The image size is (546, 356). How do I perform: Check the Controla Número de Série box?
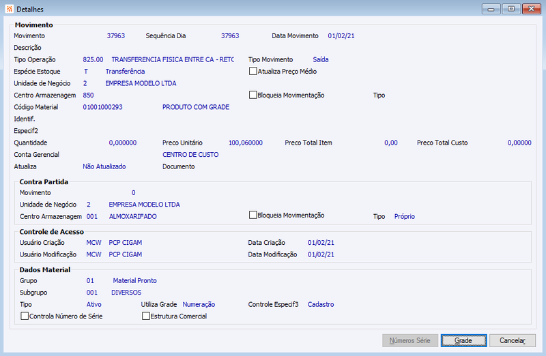pos(25,316)
